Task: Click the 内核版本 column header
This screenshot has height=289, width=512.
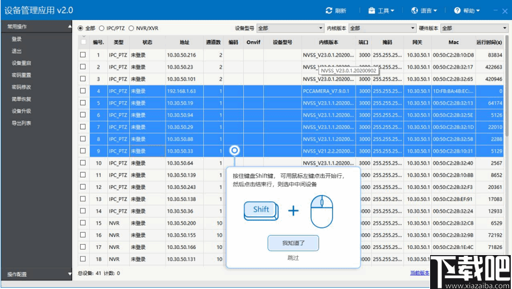Action: coord(329,42)
